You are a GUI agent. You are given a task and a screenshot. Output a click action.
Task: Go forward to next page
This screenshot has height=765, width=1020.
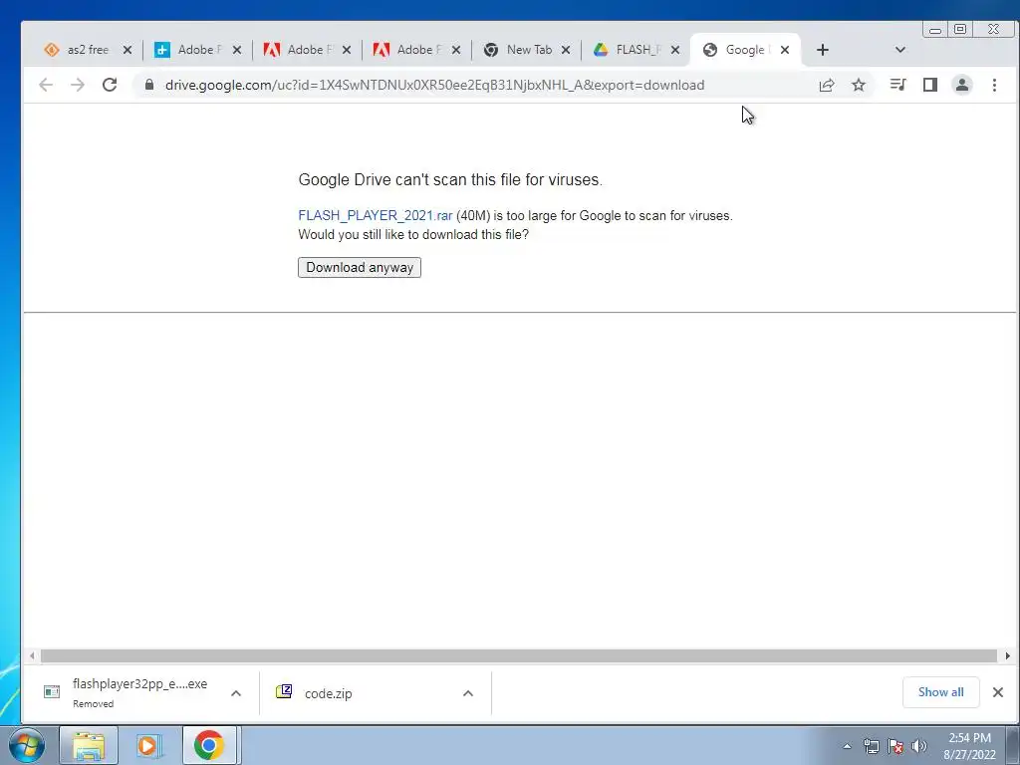coord(78,85)
